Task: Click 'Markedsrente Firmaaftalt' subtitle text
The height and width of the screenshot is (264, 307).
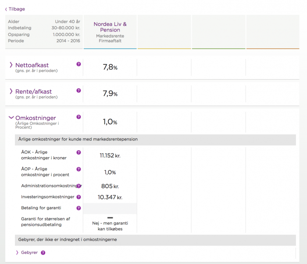Action: click(x=110, y=39)
